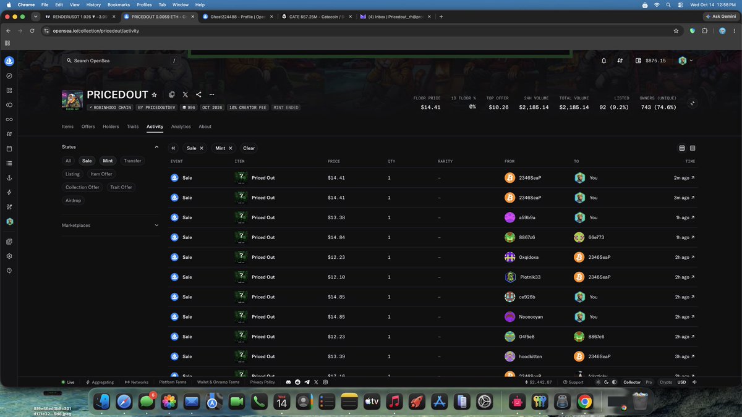This screenshot has width=742, height=417.
Task: Enable the Airdrop status filter
Action: coord(73,201)
